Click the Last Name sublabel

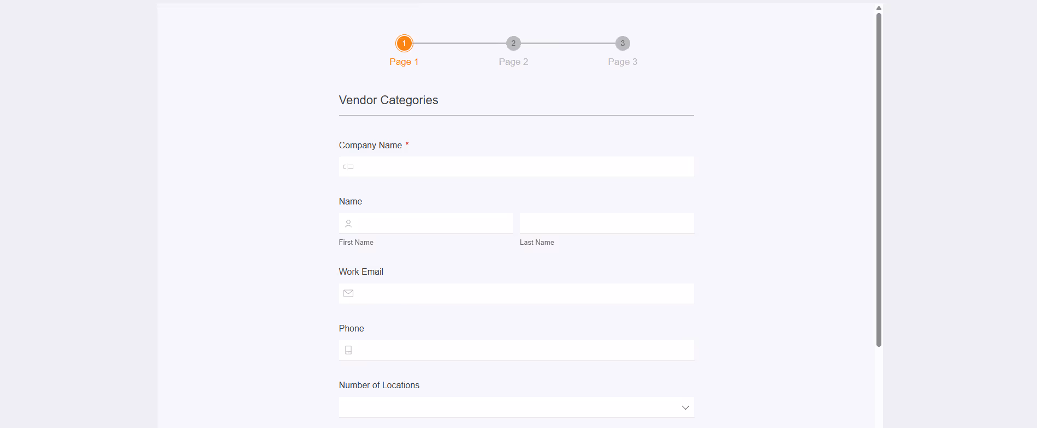pyautogui.click(x=537, y=243)
